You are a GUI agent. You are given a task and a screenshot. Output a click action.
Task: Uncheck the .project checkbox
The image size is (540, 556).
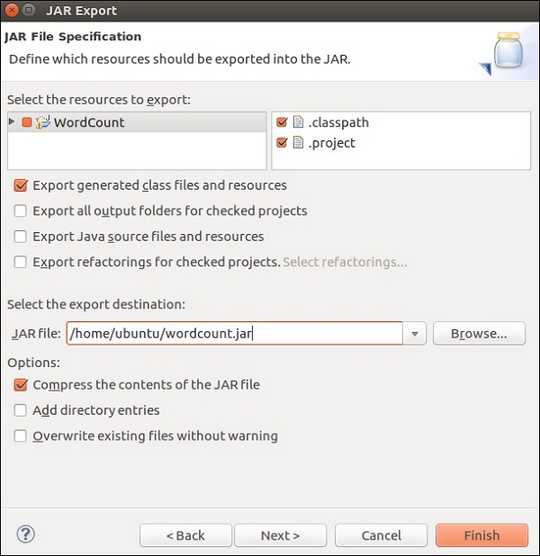(283, 143)
